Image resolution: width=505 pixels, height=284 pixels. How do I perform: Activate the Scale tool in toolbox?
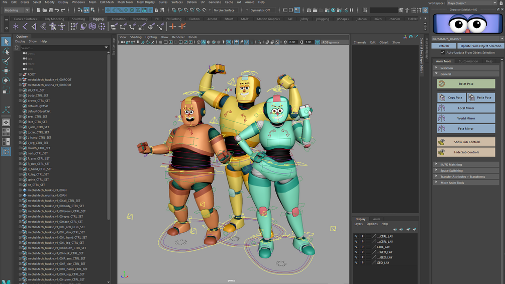point(6,90)
